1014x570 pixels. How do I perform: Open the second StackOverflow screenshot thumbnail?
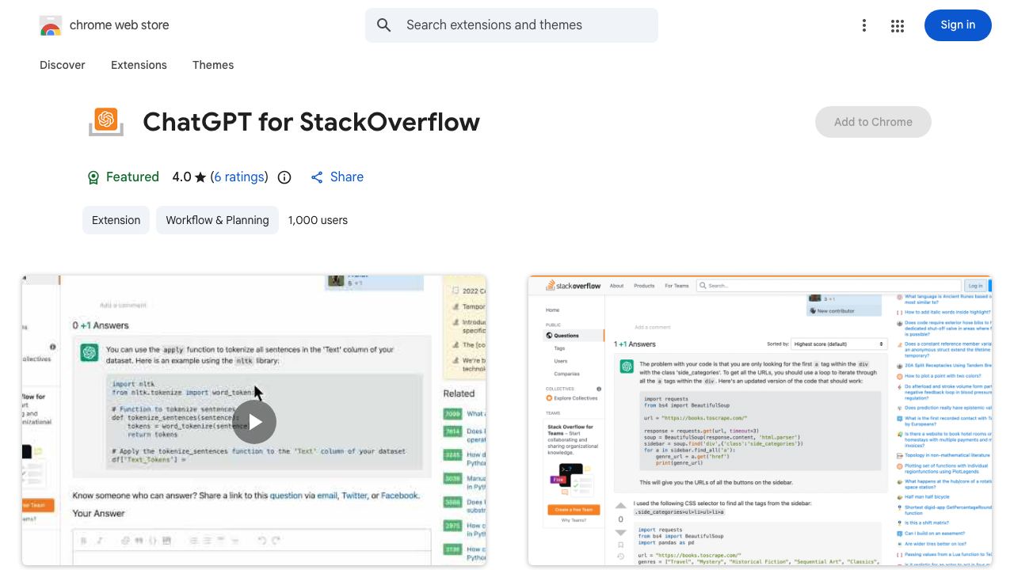760,420
